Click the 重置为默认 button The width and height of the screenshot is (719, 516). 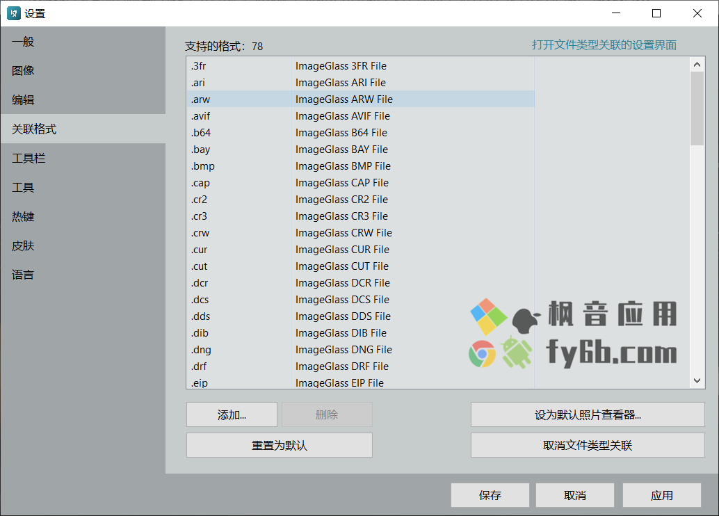click(x=280, y=445)
